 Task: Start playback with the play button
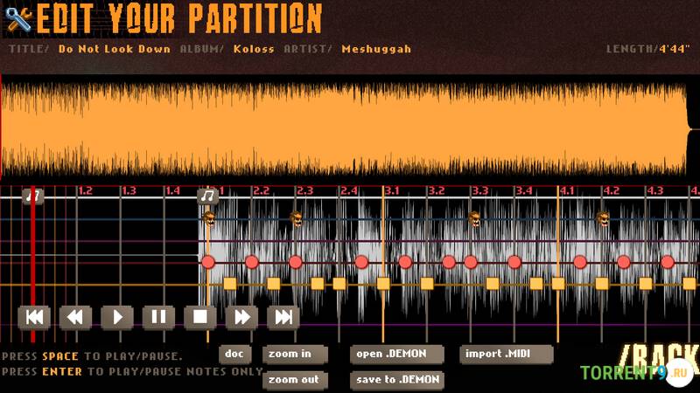(x=117, y=317)
